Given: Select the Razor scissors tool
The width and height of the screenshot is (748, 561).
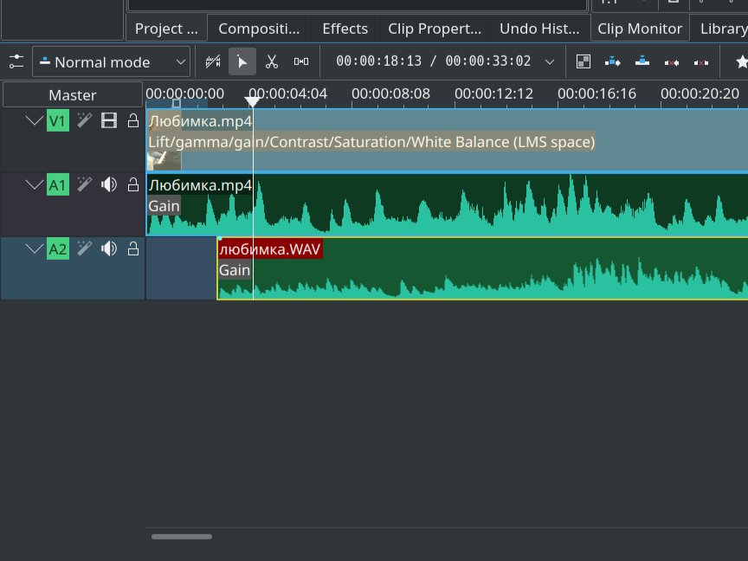Looking at the screenshot, I should pyautogui.click(x=272, y=61).
